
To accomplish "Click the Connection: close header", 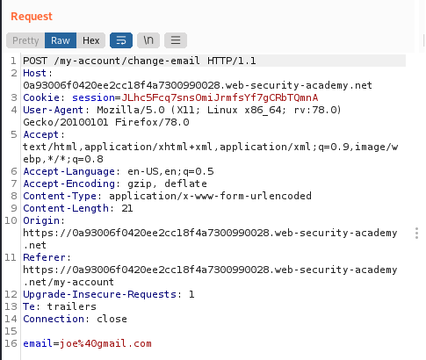I will tap(75, 319).
